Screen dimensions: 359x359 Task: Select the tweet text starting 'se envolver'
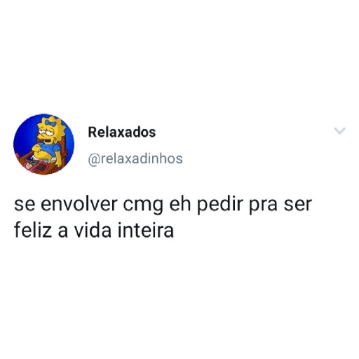[163, 218]
